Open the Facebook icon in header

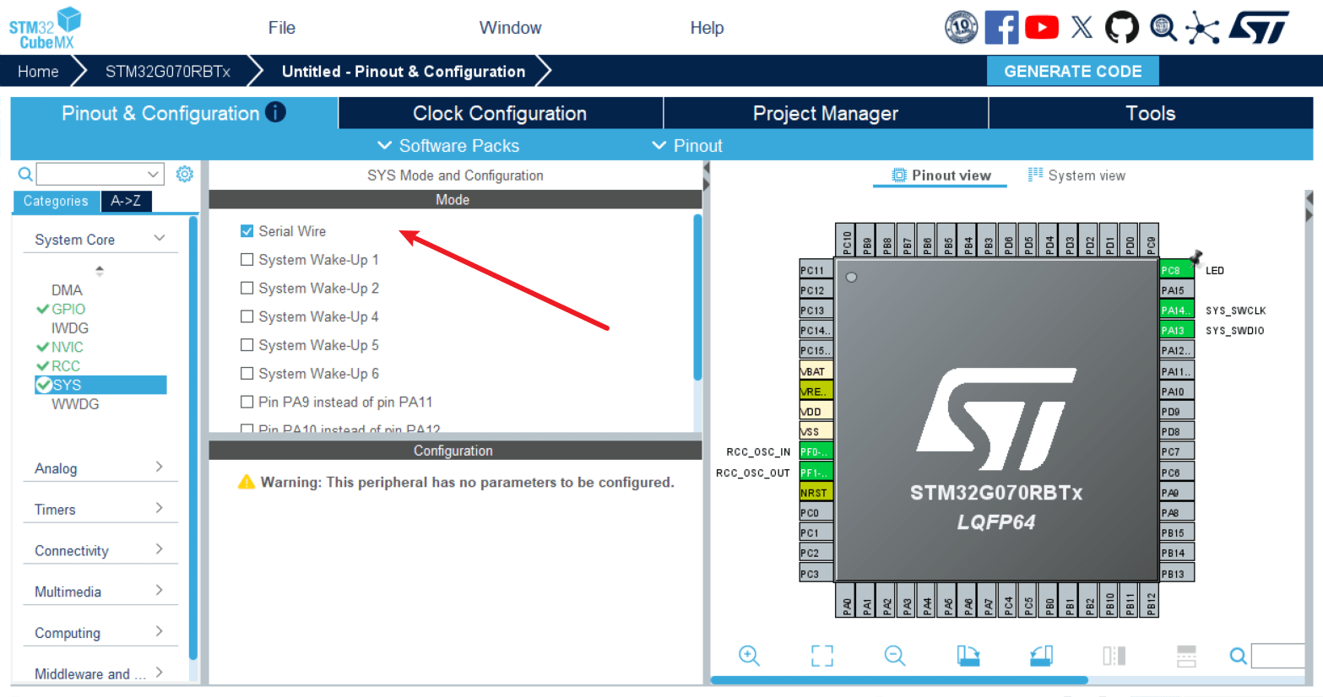click(1001, 28)
